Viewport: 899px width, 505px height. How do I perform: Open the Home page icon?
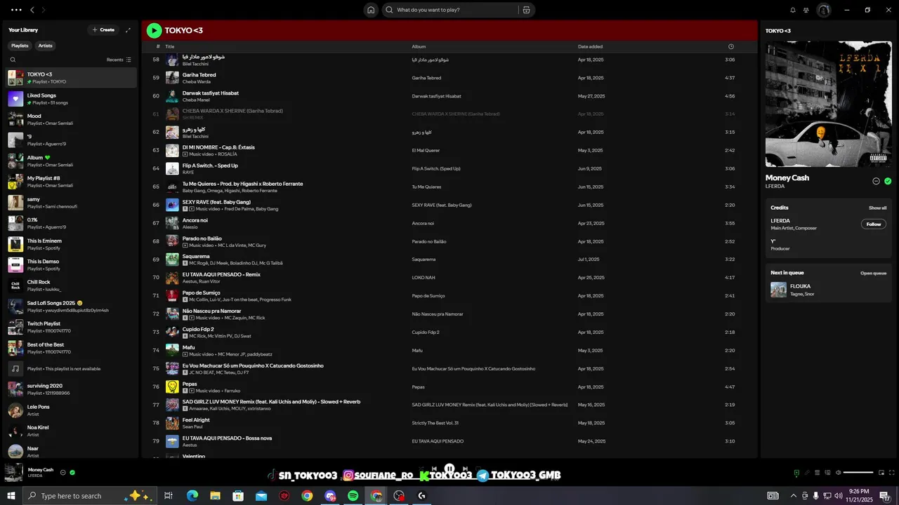click(x=371, y=10)
